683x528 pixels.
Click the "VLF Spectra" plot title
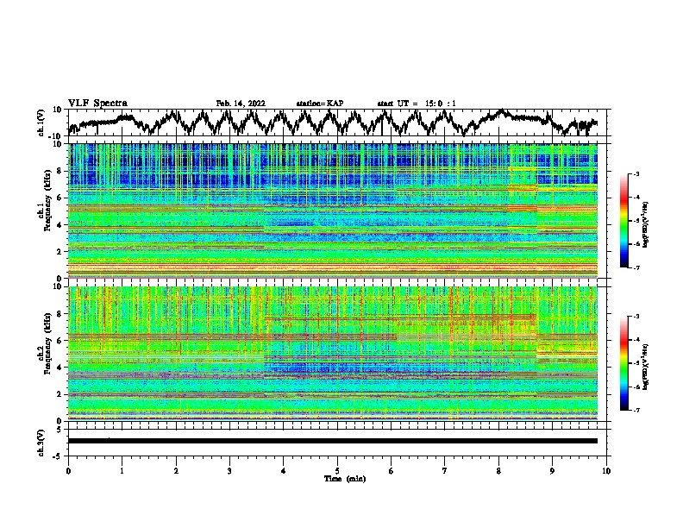(98, 104)
